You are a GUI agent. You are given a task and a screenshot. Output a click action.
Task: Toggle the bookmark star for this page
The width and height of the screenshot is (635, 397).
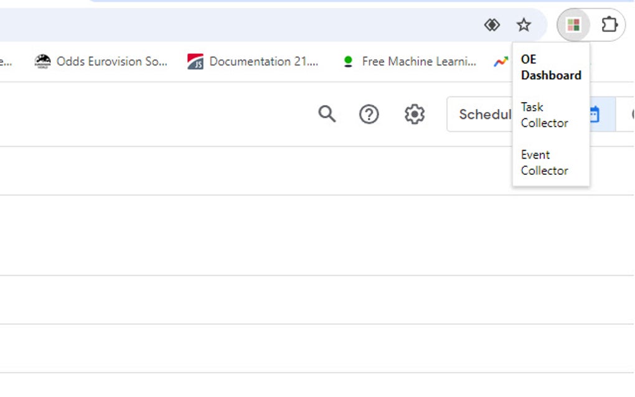point(524,24)
